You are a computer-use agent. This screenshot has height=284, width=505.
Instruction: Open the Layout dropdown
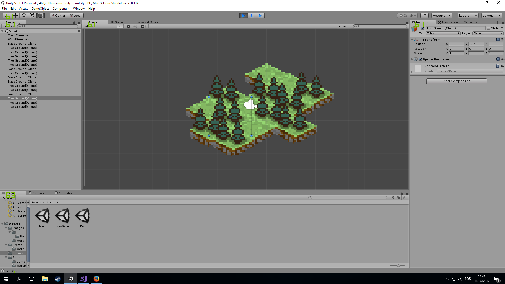tap(492, 16)
